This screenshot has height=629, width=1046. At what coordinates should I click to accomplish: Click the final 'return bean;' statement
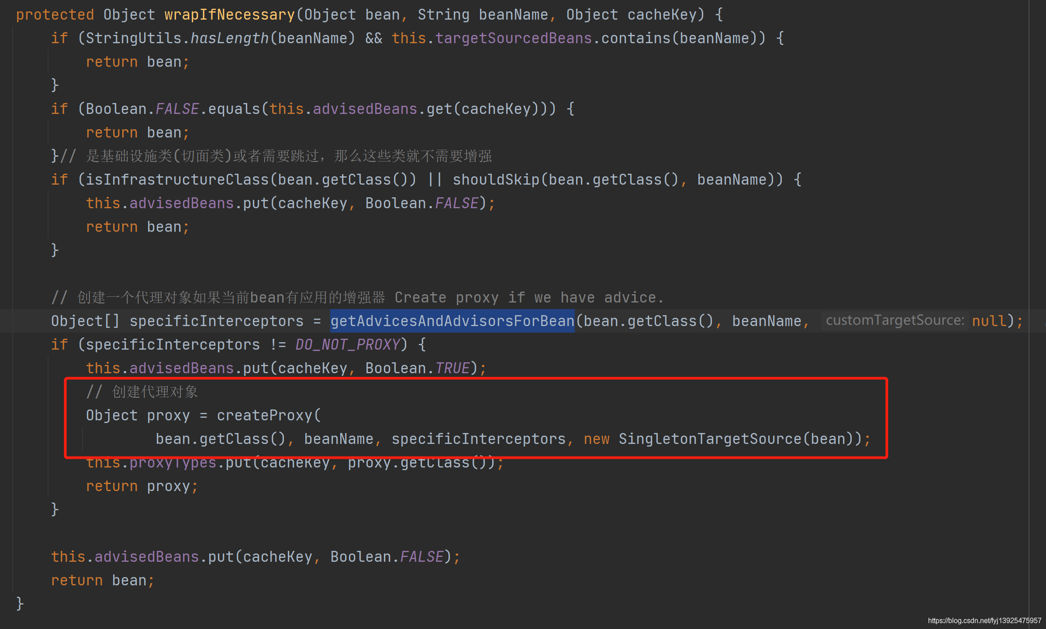pyautogui.click(x=103, y=581)
